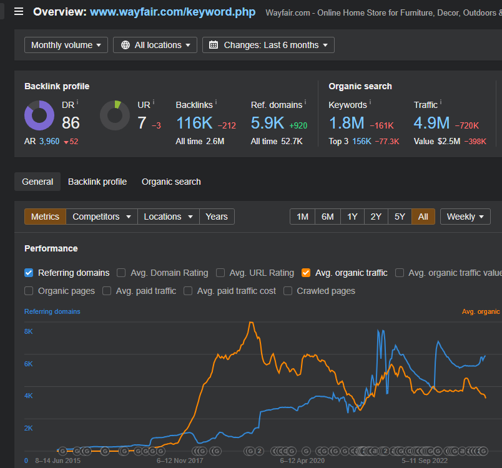Image resolution: width=502 pixels, height=468 pixels.
Task: Click the calendar icon beside Changes
Action: point(214,45)
